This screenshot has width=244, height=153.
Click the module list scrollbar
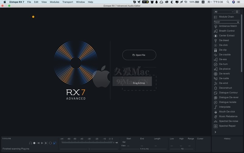click(x=242, y=43)
